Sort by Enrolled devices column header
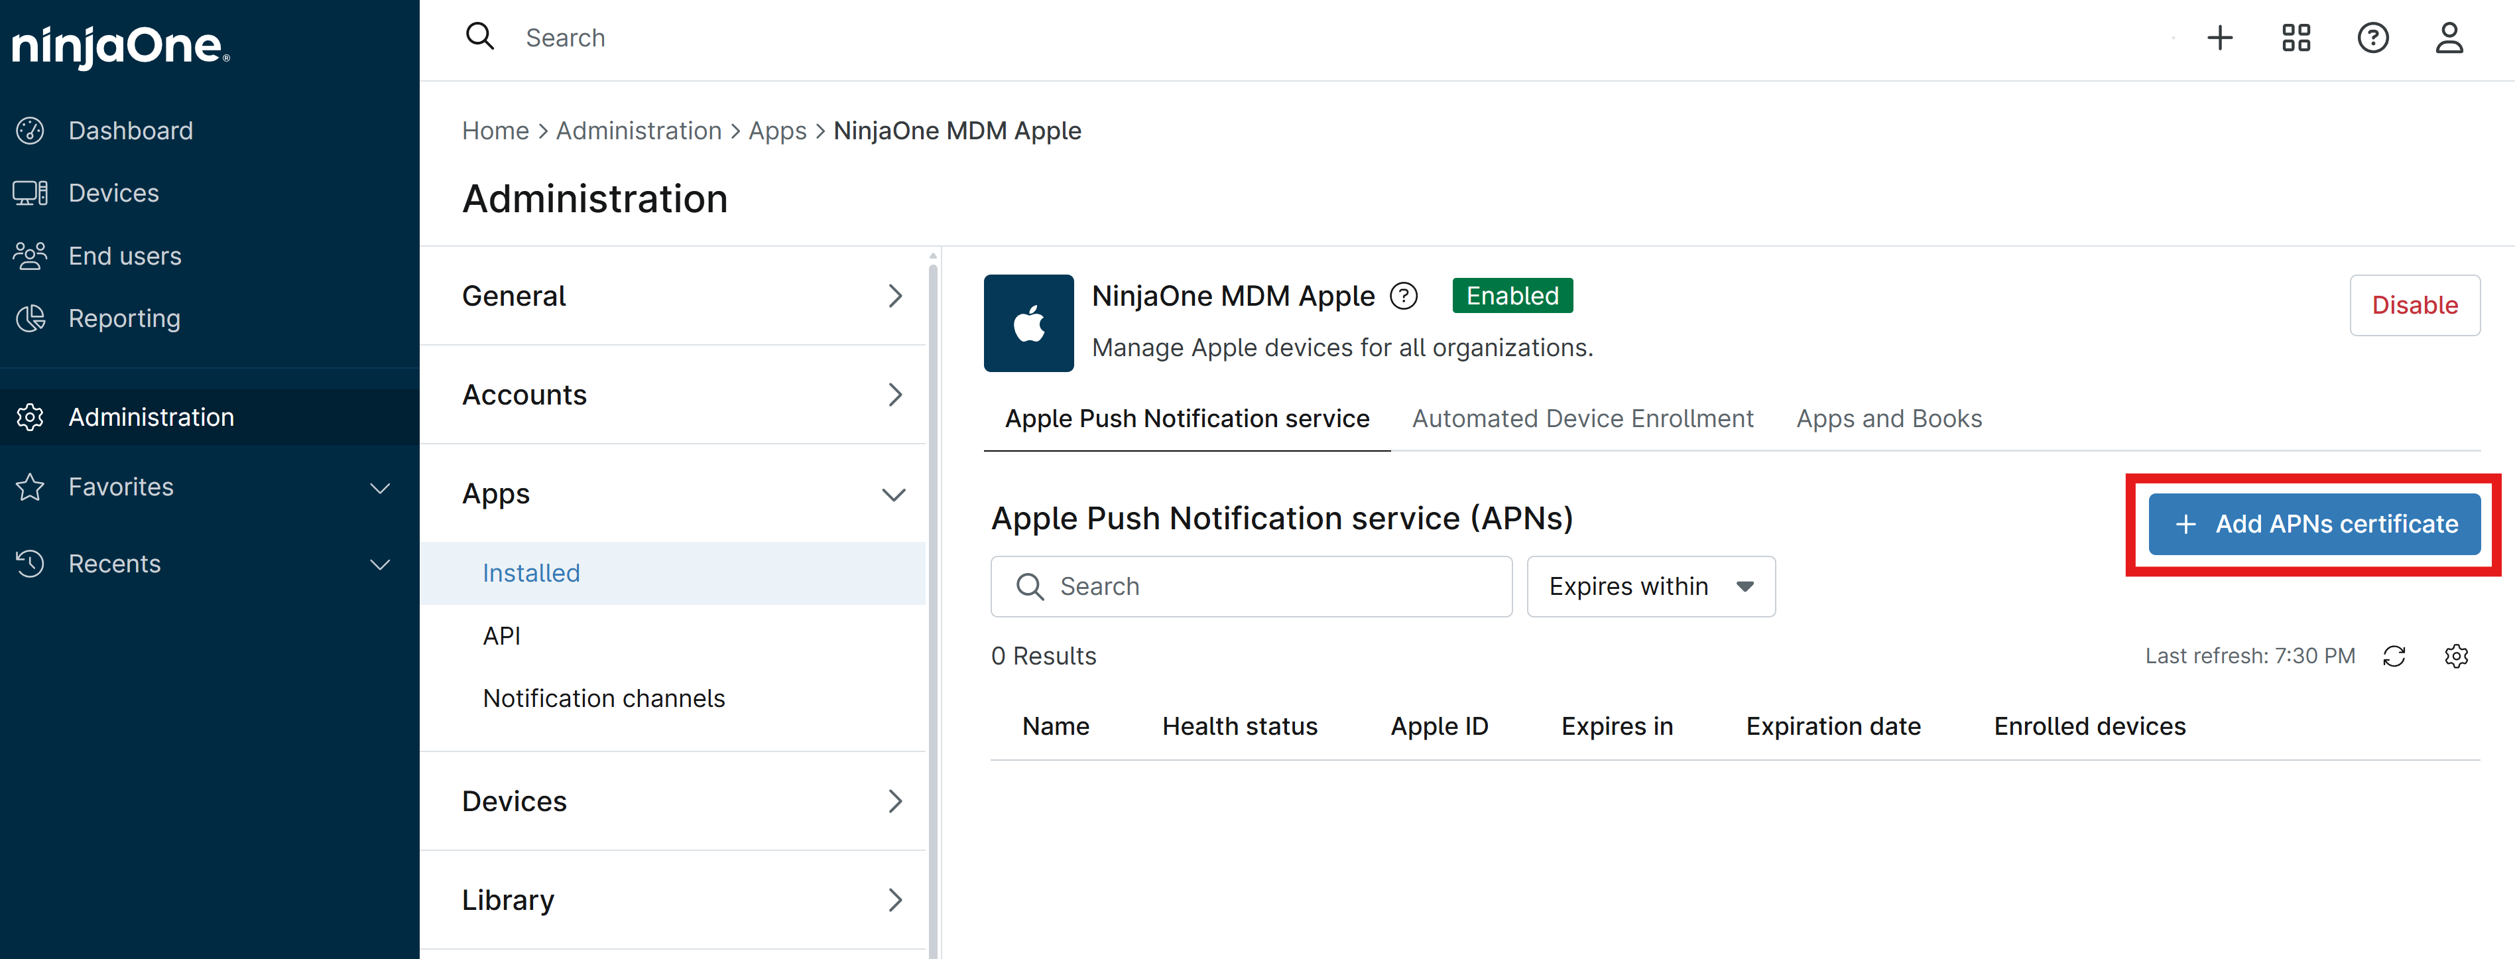The image size is (2515, 959). click(x=2089, y=727)
